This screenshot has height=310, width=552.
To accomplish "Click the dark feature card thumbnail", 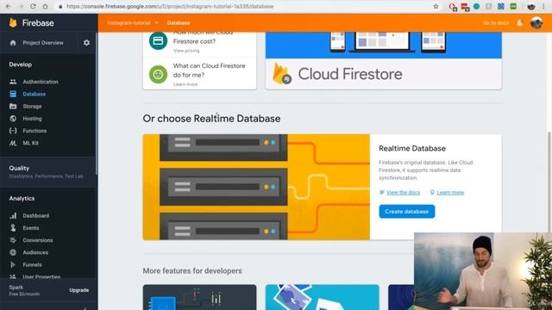I will tap(199, 297).
